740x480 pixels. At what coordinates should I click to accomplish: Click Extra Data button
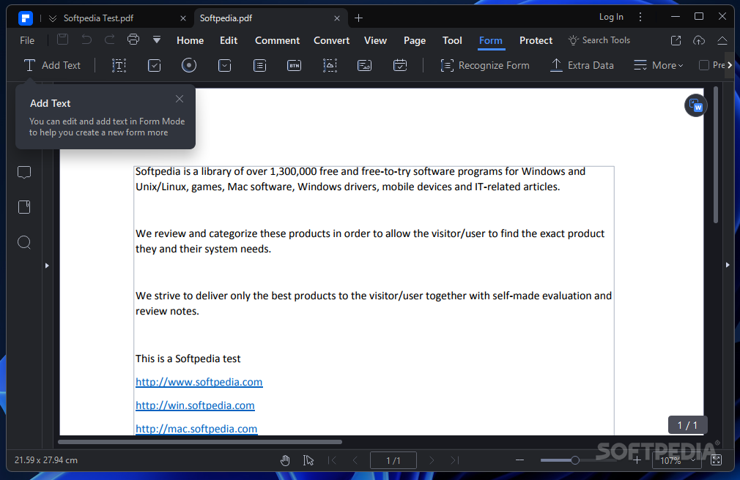(x=582, y=66)
